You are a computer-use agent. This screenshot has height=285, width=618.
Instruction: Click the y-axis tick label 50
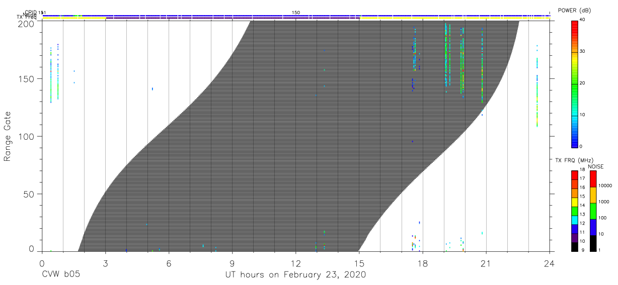[29, 194]
